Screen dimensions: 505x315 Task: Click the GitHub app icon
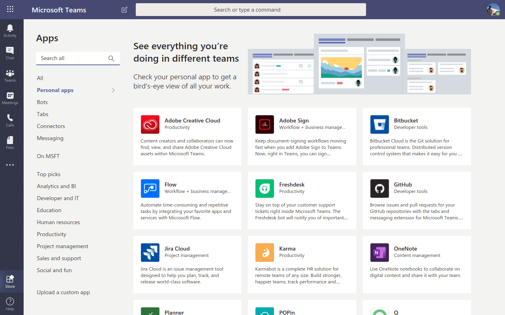pos(379,188)
